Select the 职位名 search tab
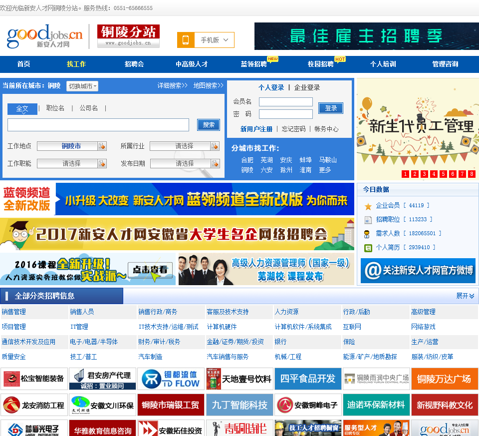Viewport: 479px width, 436px height. coord(55,108)
